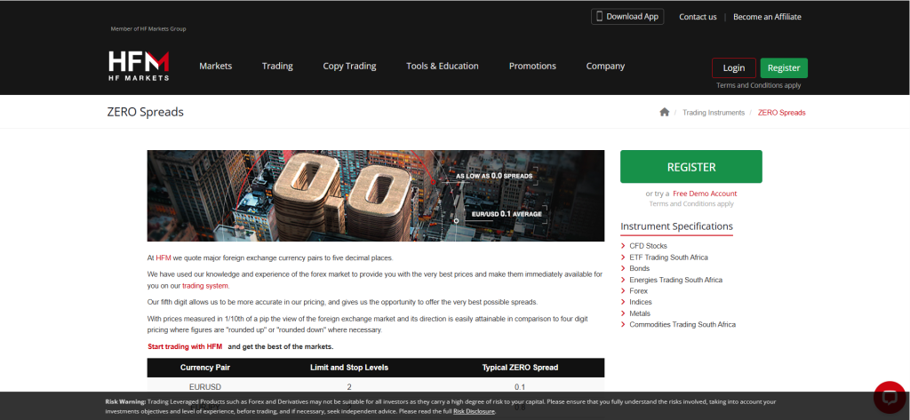The height and width of the screenshot is (420, 910).
Task: Open the live chat bubble icon
Action: (x=888, y=396)
